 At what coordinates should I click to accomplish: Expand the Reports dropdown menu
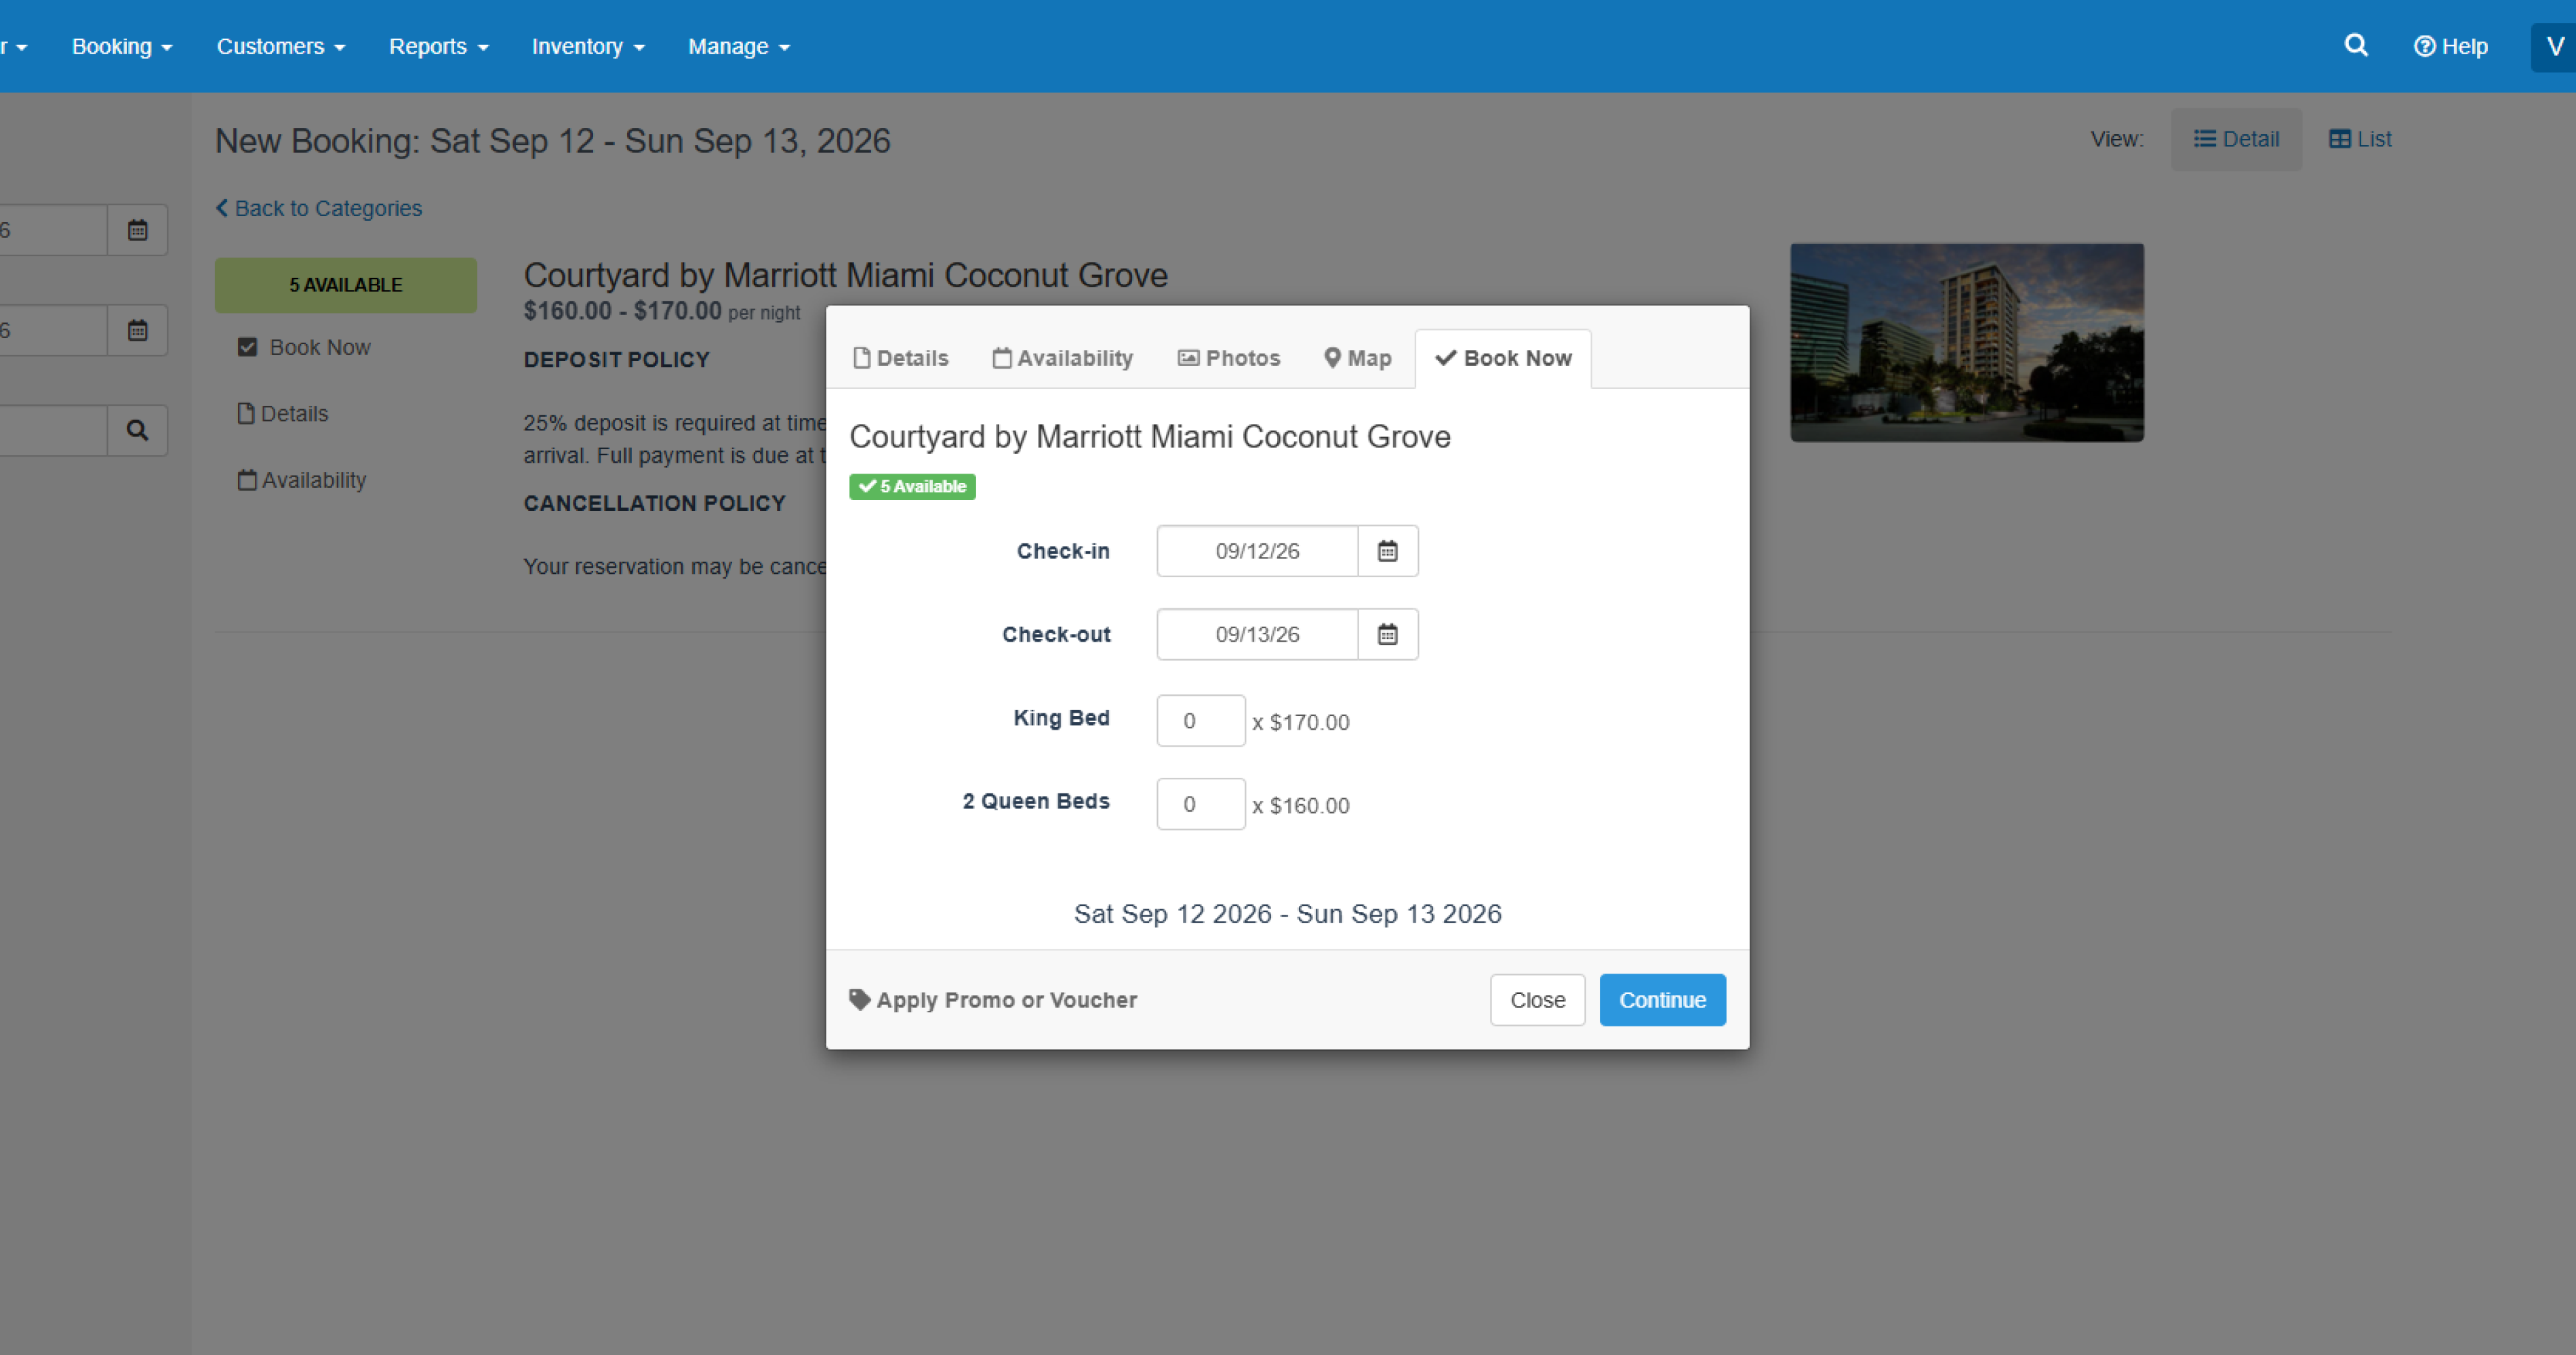pos(439,46)
